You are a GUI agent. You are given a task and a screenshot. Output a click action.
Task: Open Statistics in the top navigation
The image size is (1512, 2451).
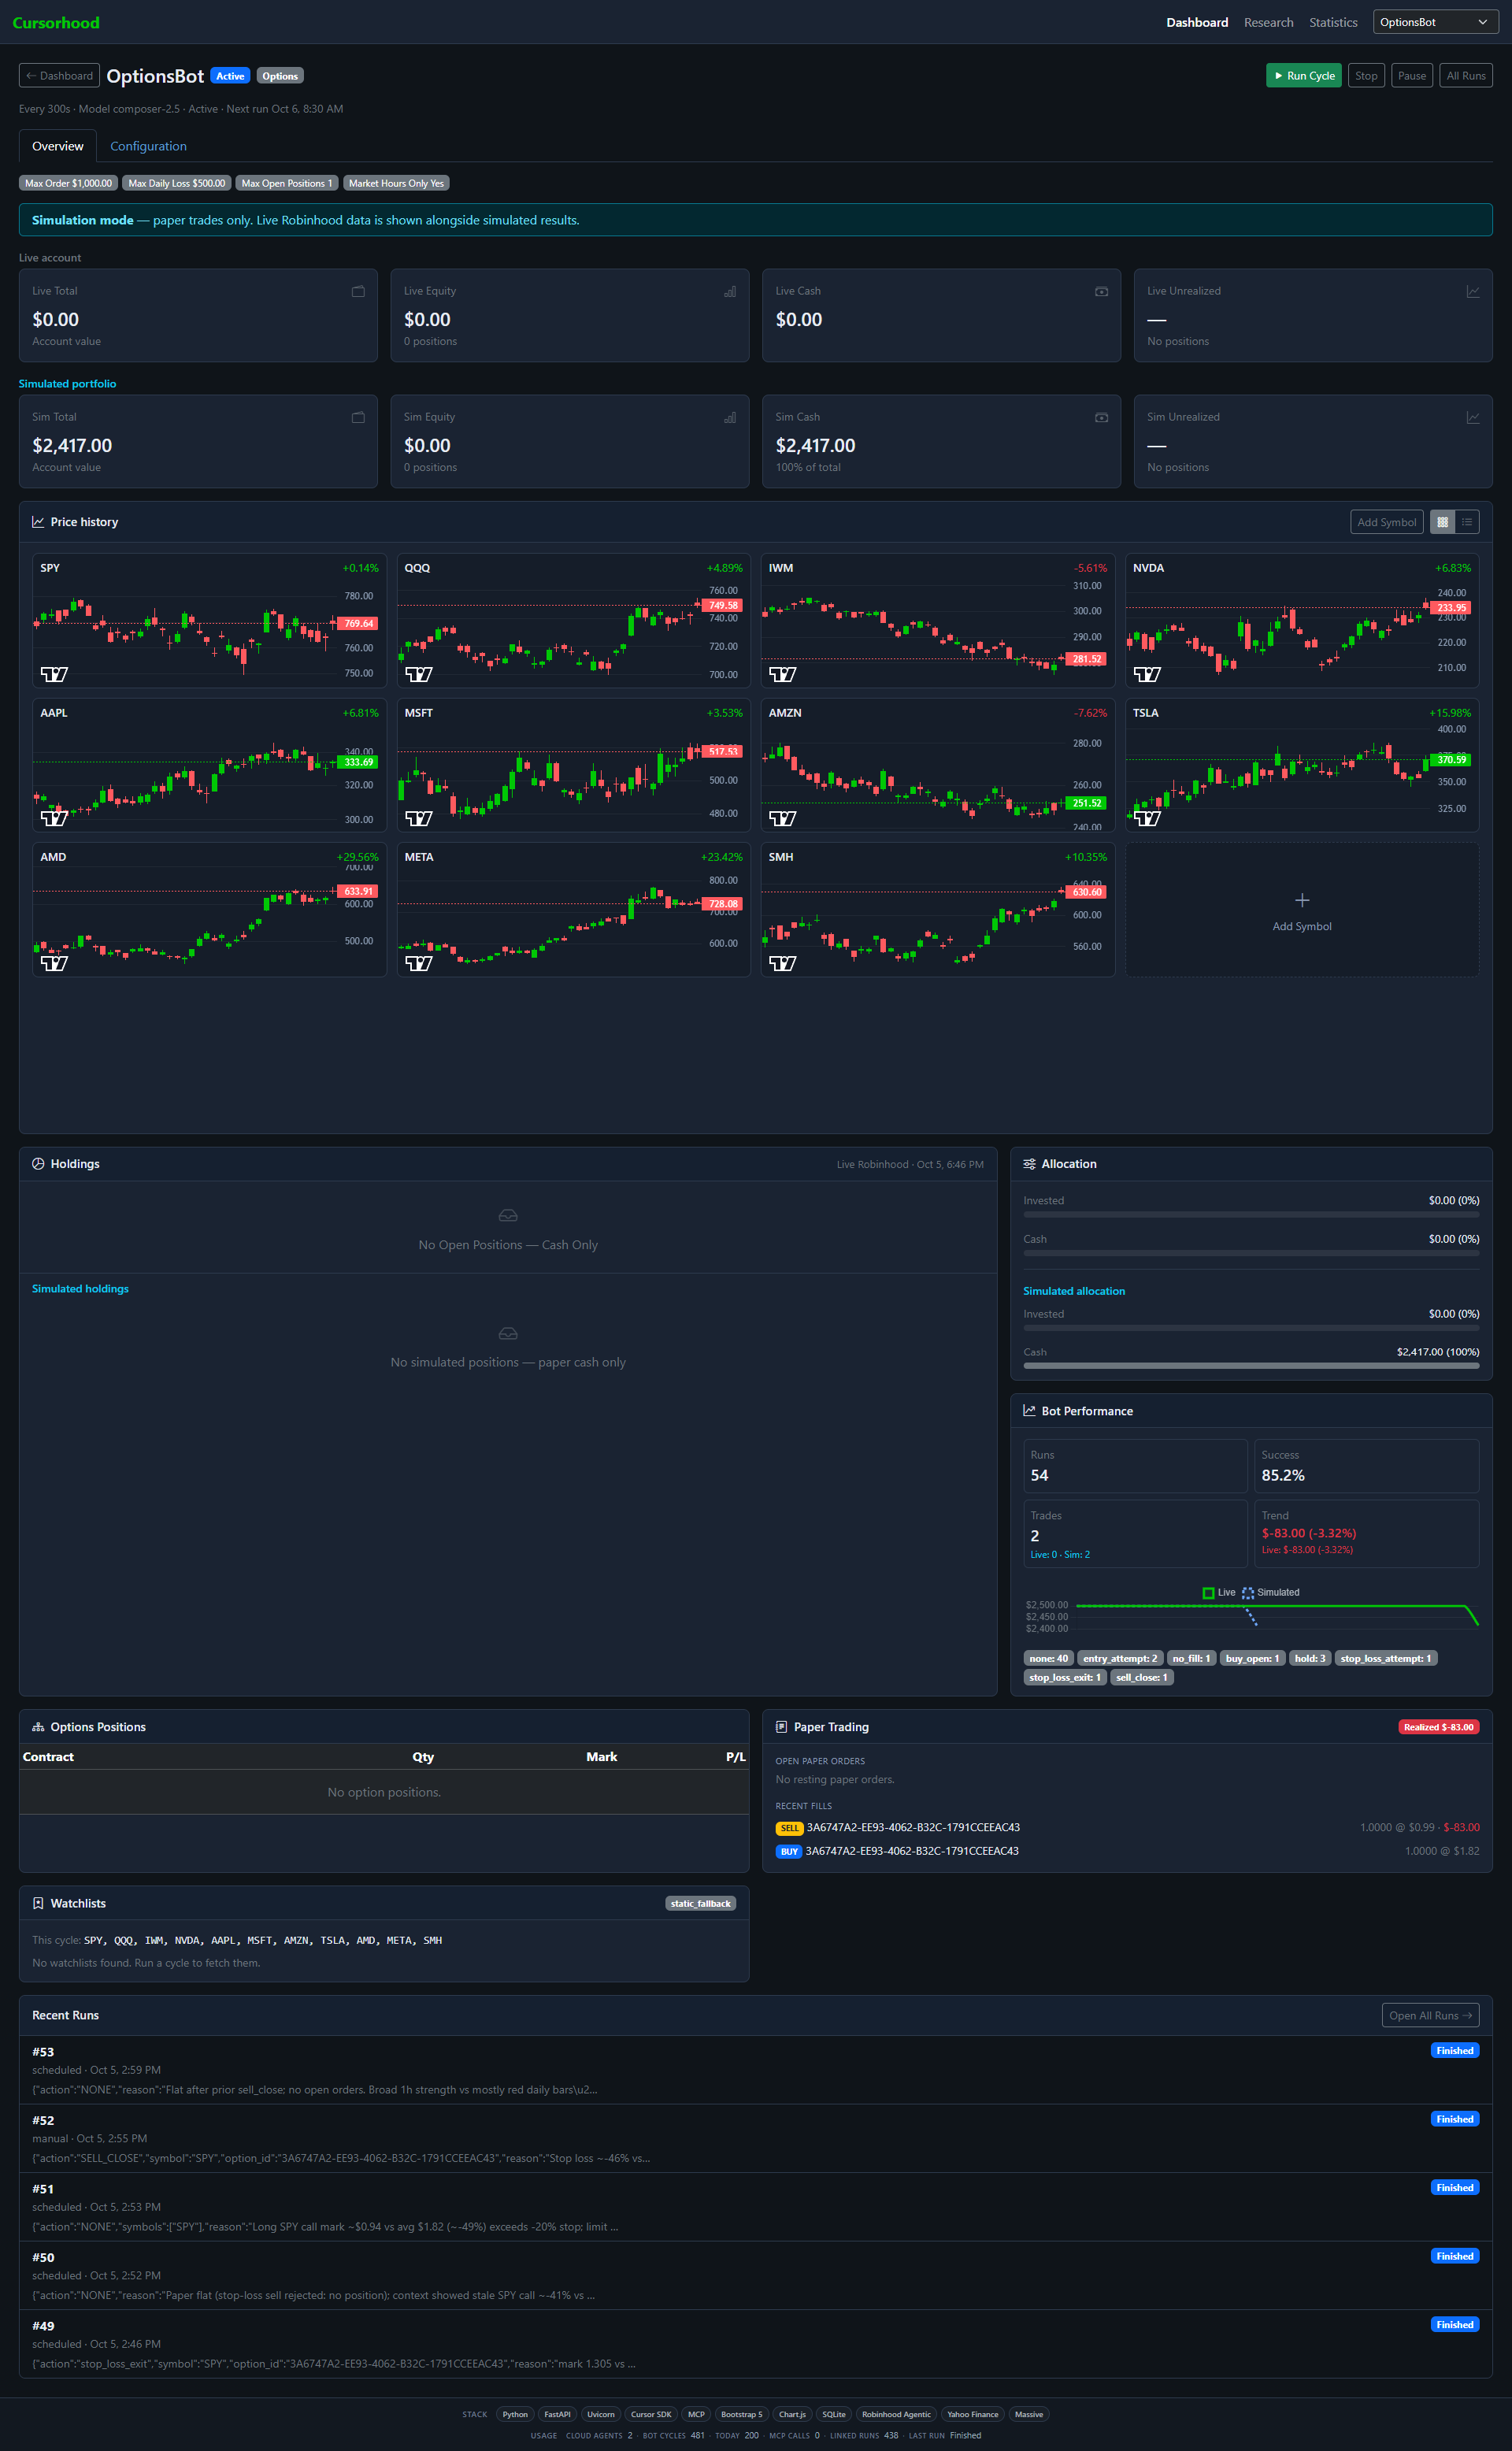[x=1333, y=22]
